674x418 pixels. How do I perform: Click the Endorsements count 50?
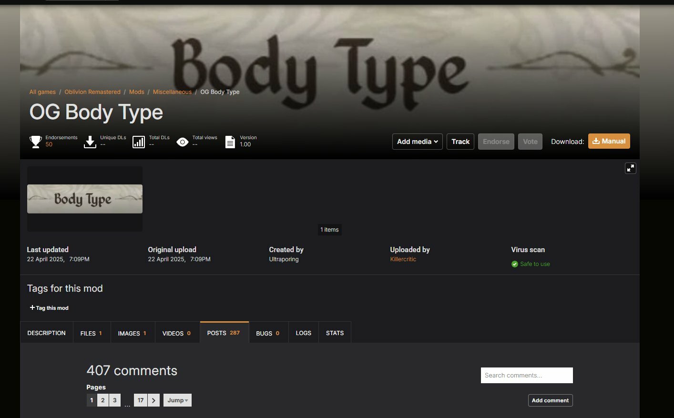coord(49,144)
